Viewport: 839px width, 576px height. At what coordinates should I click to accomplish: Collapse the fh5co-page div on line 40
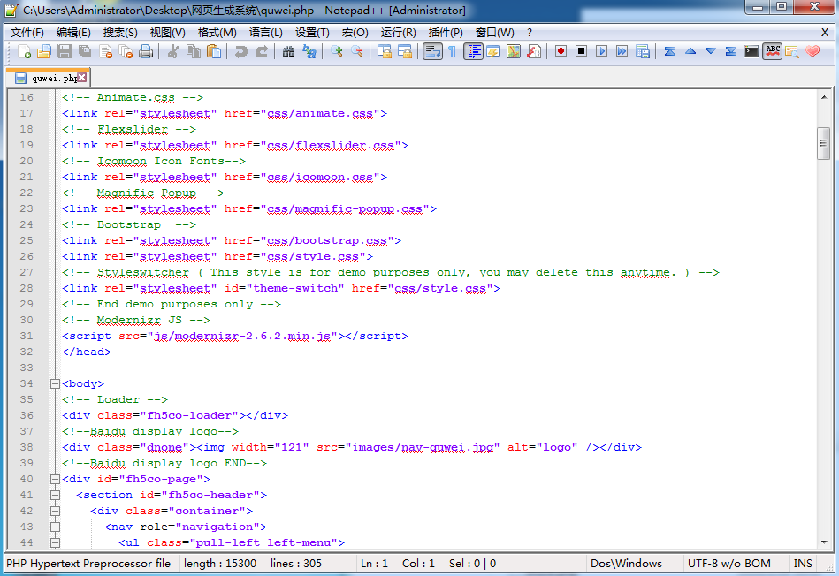coord(55,479)
